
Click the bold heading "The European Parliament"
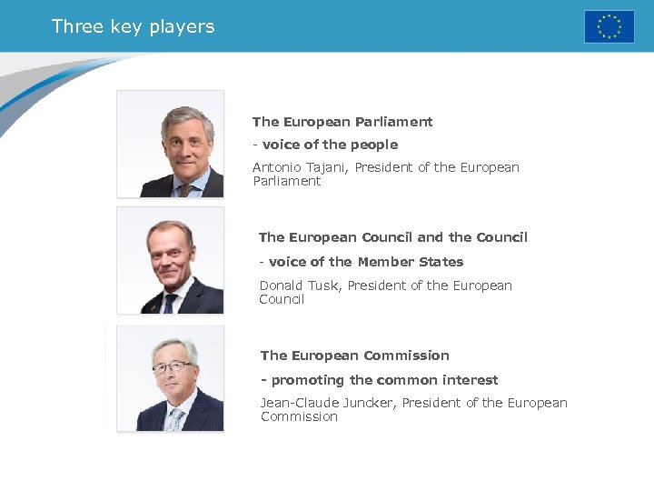(x=342, y=122)
